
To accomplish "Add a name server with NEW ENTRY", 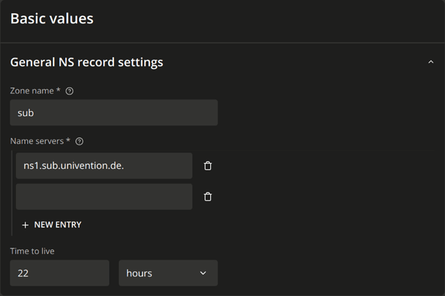I will [57, 225].
